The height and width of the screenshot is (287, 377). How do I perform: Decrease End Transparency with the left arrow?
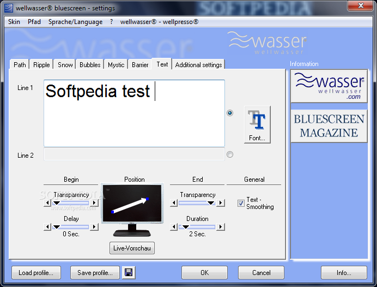coord(174,203)
